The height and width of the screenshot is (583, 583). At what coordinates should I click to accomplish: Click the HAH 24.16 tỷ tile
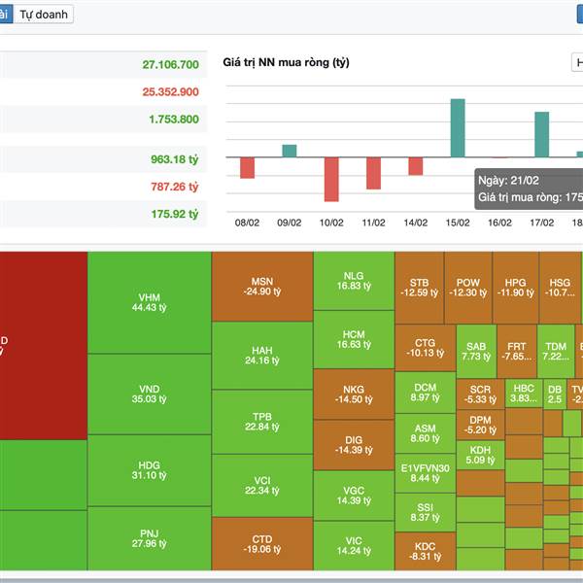(262, 355)
